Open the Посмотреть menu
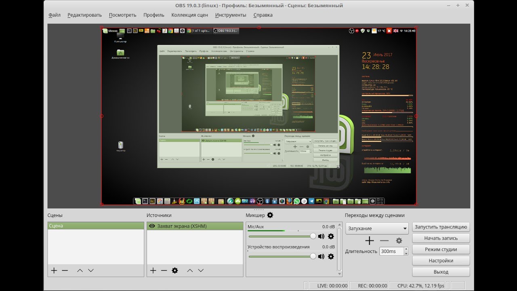517x291 pixels. [x=123, y=15]
